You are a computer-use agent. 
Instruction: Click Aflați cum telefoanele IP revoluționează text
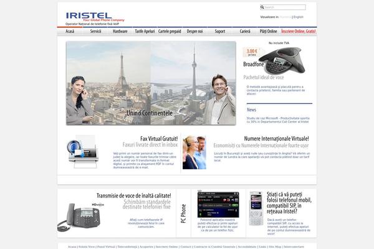click(146, 223)
